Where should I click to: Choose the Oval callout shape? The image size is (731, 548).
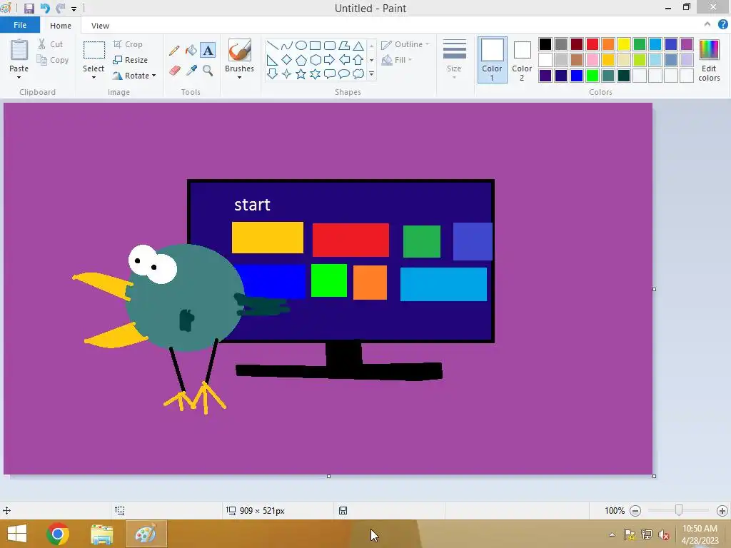pos(344,73)
